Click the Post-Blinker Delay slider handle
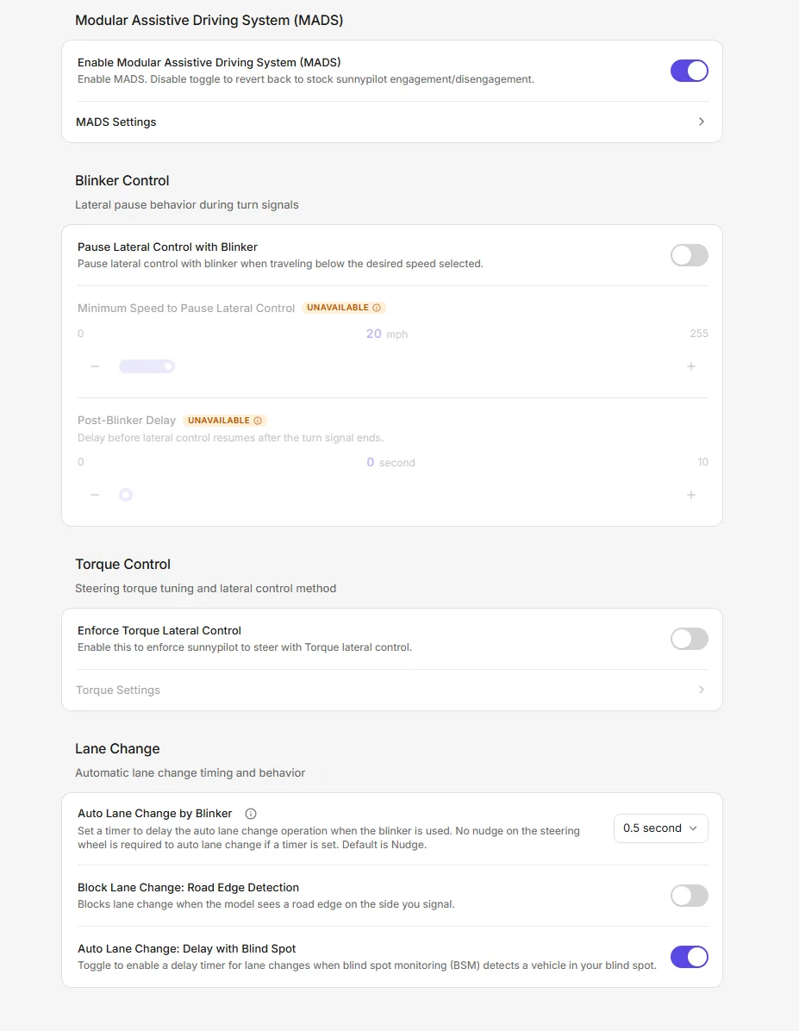Screen dimensions: 799x1031 126,495
